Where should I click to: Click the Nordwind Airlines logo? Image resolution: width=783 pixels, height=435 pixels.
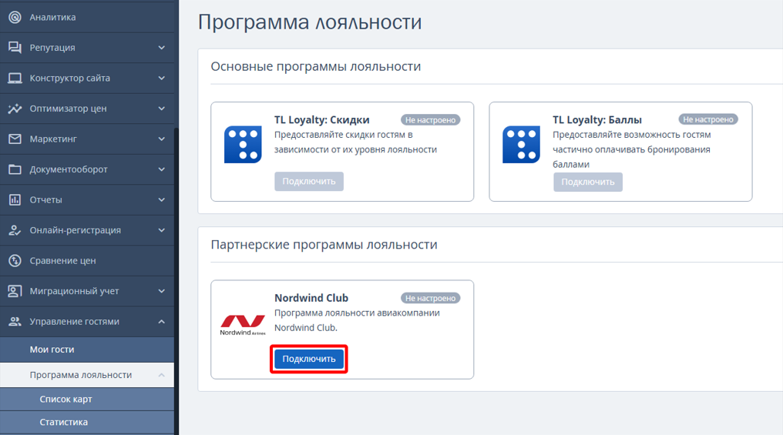tap(243, 325)
